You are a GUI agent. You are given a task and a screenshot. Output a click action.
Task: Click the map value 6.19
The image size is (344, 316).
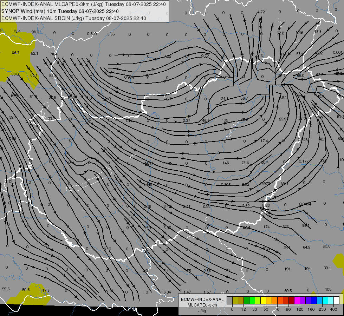[107, 249]
